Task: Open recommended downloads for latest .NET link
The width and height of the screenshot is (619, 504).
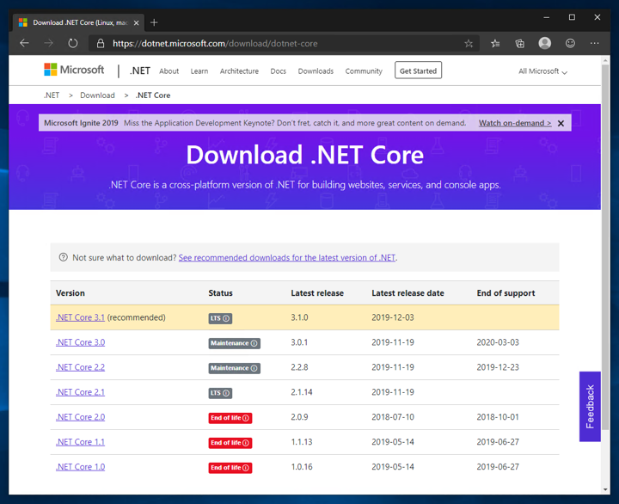Action: click(x=287, y=257)
